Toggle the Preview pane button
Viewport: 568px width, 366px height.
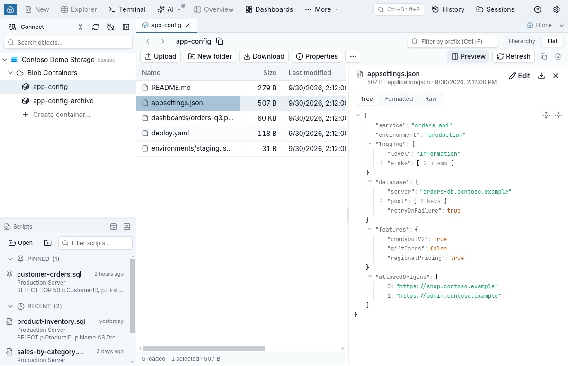tap(469, 56)
